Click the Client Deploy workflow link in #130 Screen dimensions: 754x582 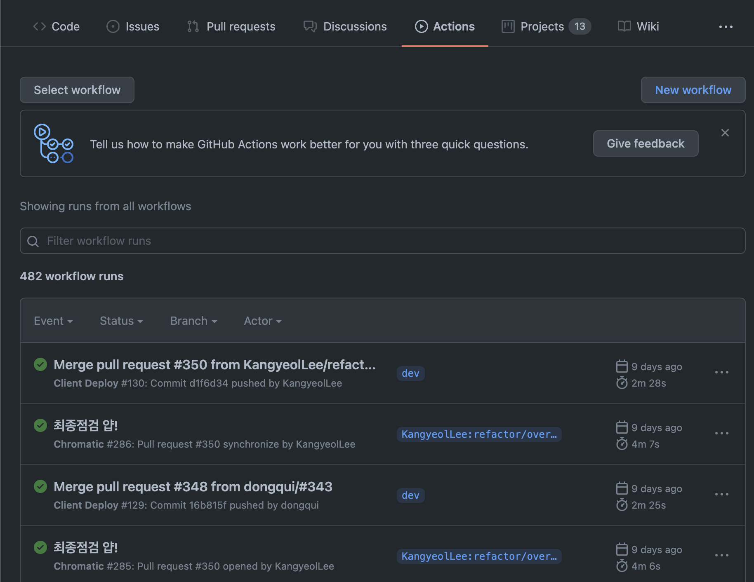pyautogui.click(x=86, y=383)
